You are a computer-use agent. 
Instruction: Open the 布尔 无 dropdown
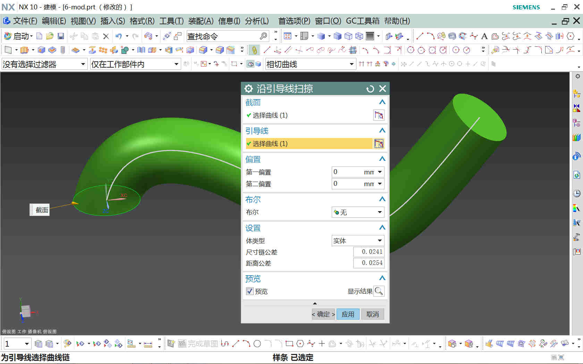(x=358, y=212)
